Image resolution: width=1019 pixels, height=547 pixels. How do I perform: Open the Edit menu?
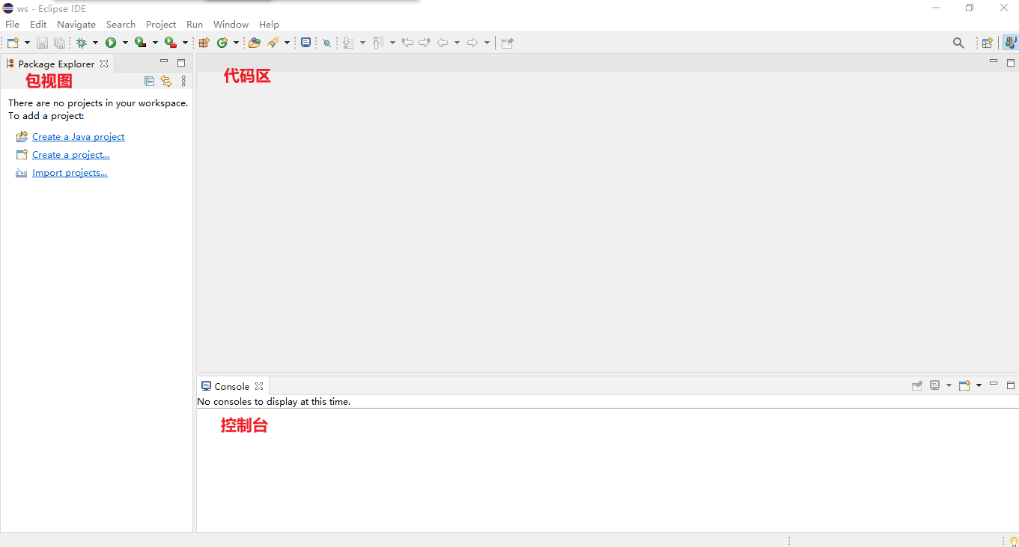point(38,24)
